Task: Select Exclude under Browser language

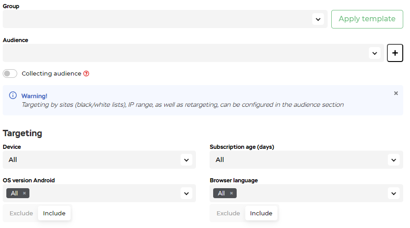Action: point(228,213)
